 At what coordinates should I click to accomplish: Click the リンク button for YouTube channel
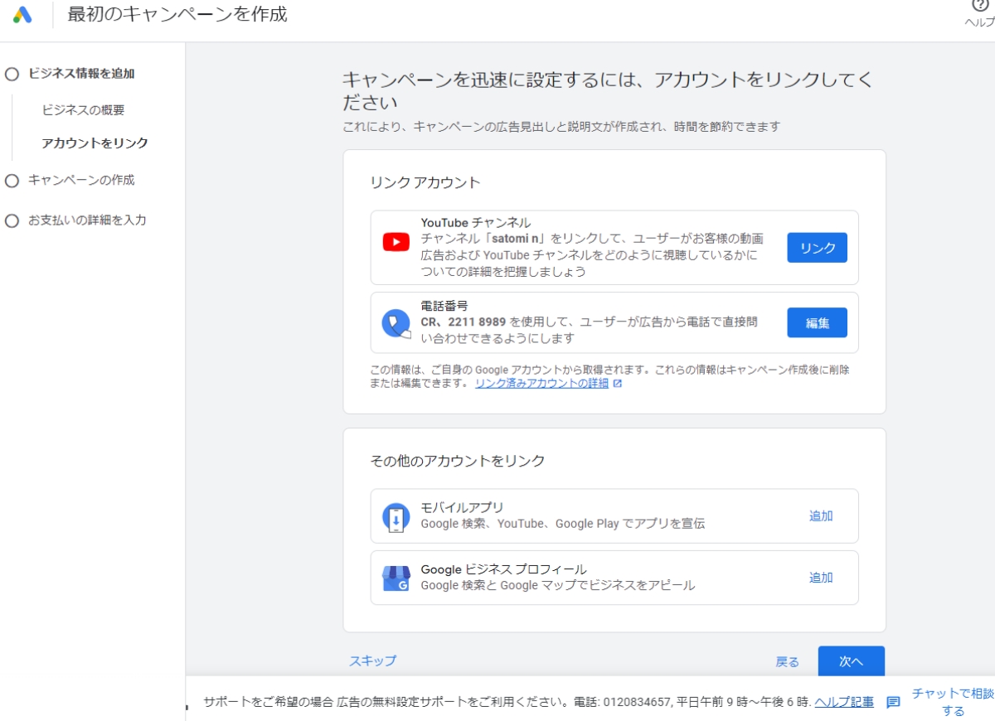coord(817,248)
